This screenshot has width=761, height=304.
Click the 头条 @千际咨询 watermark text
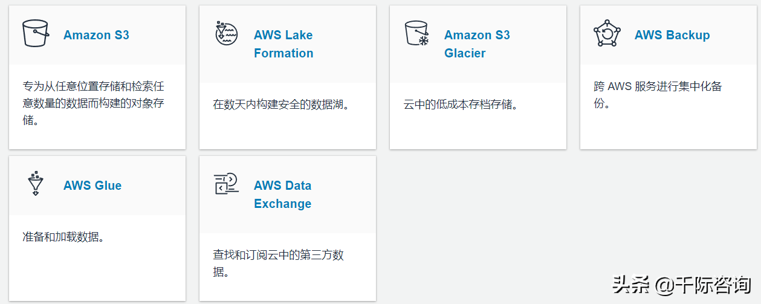coord(682,285)
